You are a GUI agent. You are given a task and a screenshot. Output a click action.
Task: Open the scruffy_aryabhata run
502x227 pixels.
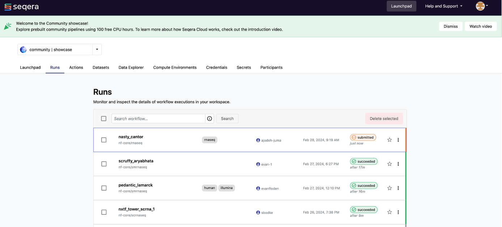coord(136,161)
